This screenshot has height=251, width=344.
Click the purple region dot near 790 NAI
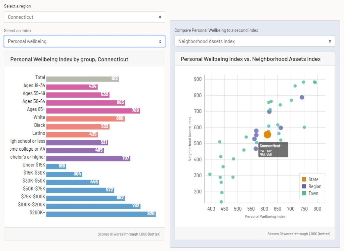tap(302, 97)
